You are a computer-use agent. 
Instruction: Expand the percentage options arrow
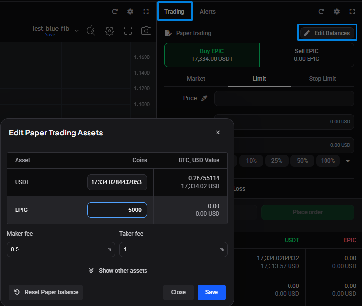coord(348,161)
